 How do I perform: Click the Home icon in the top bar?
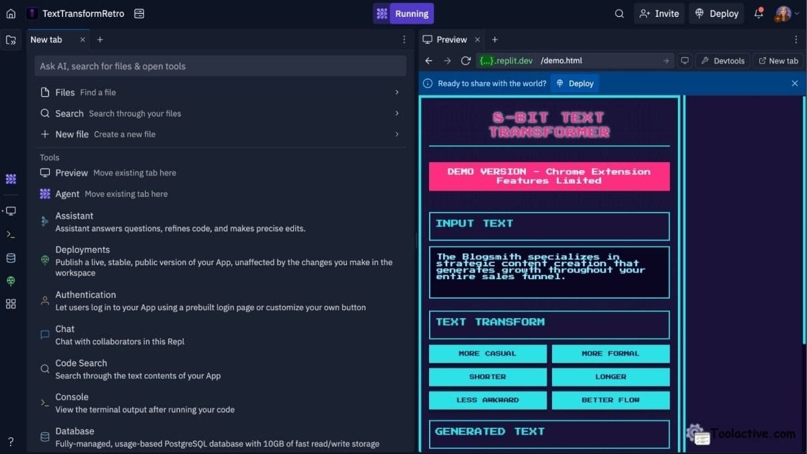coord(10,13)
